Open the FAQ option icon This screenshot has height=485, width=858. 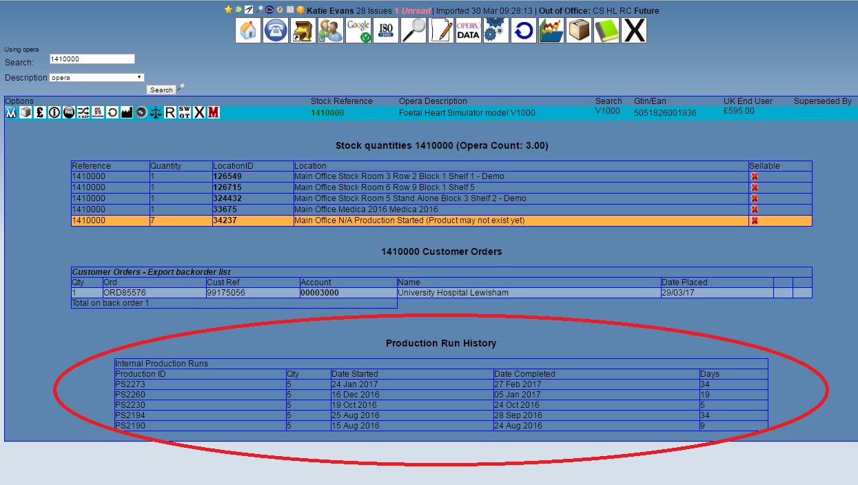click(69, 112)
